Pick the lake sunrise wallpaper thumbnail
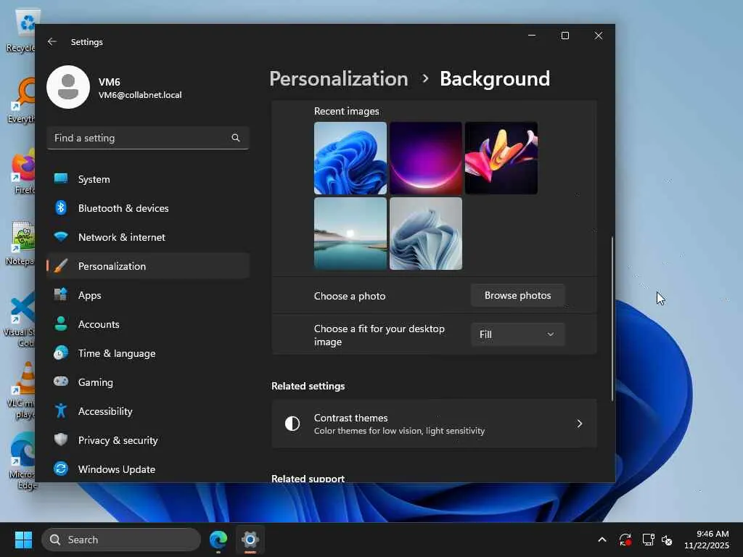This screenshot has height=557, width=743. click(x=350, y=234)
